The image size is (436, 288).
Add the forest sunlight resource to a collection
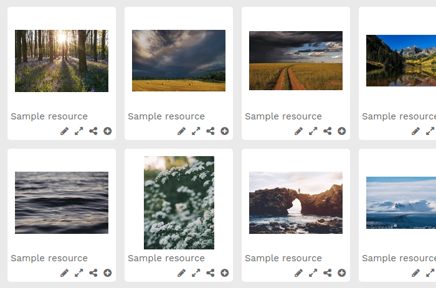coord(108,131)
